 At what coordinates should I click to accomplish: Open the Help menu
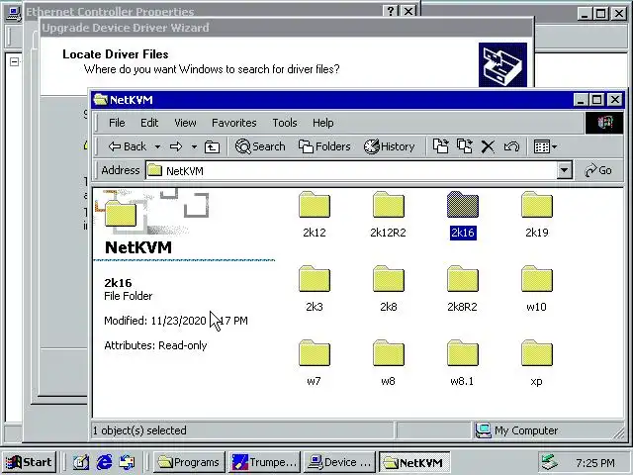coord(323,123)
